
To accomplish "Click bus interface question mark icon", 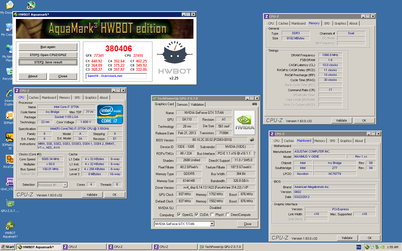I will (x=254, y=153).
